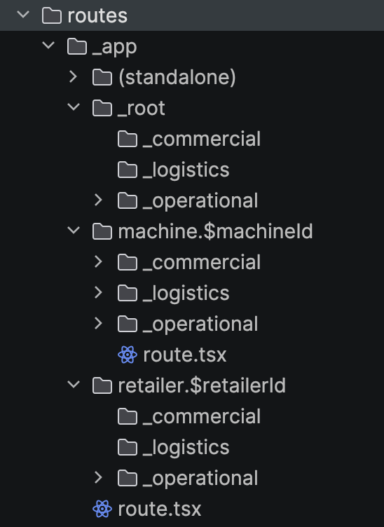
Task: Expand _logistics under machine.$machineId
Action: click(98, 293)
